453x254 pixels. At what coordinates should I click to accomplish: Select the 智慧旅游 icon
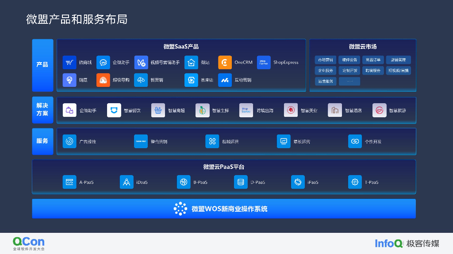pos(379,110)
